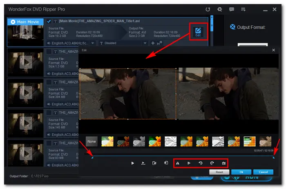Viewport: 286px width, 189px height.
Task: Click the plus icon to add a subtitle
Action: click(153, 43)
